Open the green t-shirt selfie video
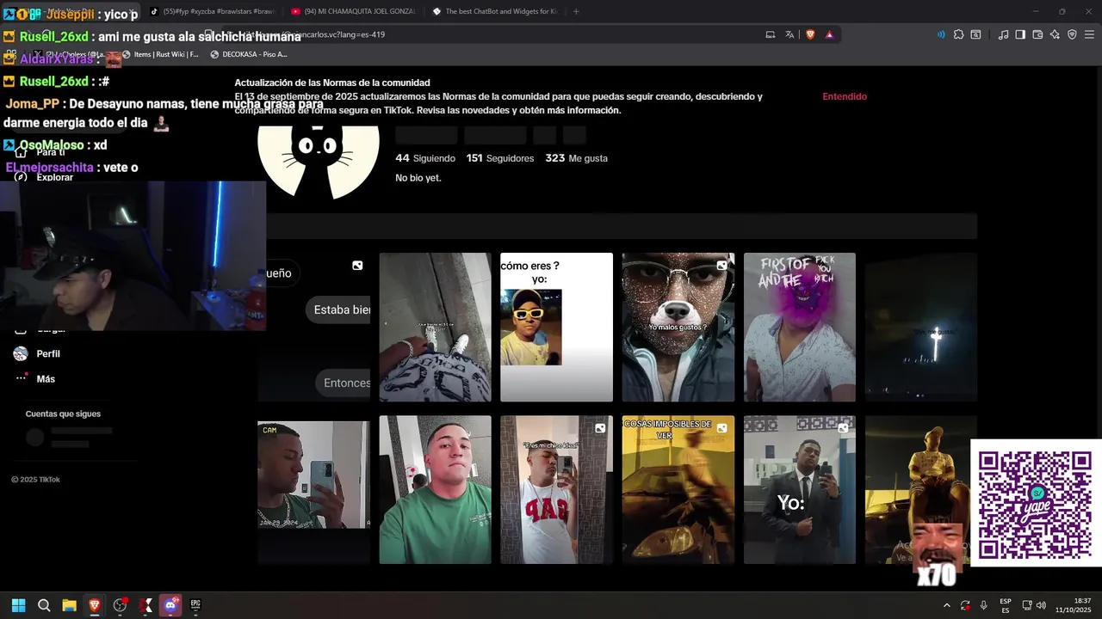 436,490
